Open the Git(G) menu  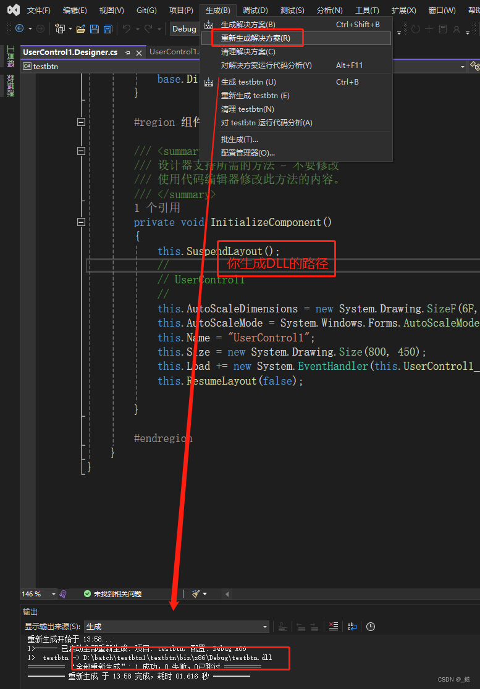[x=146, y=10]
